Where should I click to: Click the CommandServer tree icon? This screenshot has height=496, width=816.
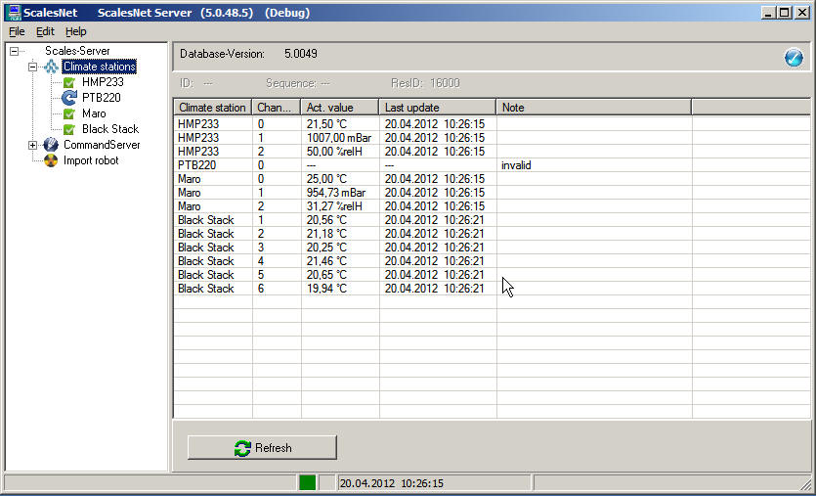pyautogui.click(x=51, y=145)
